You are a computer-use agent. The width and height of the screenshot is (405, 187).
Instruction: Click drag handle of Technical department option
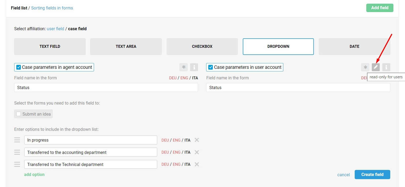[x=17, y=164]
